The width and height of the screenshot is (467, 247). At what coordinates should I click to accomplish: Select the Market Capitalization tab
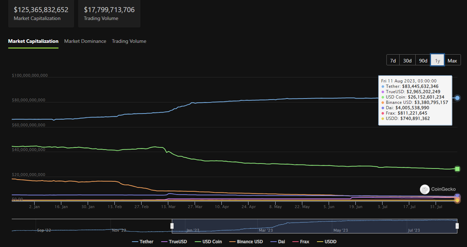pos(33,41)
